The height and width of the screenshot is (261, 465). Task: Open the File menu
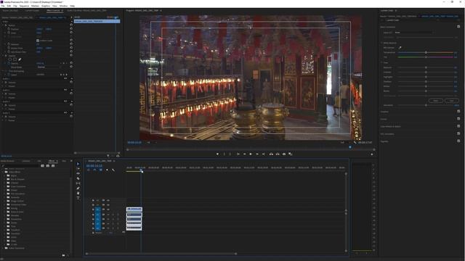(3, 6)
